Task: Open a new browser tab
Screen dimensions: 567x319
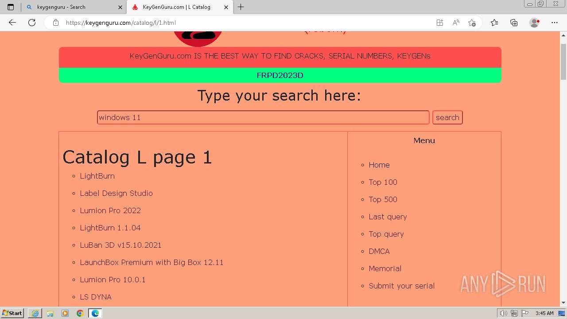Action: point(241,7)
